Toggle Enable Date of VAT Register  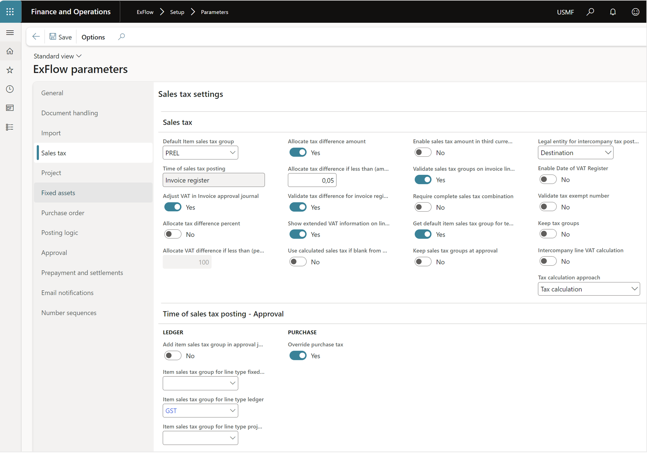pyautogui.click(x=548, y=180)
